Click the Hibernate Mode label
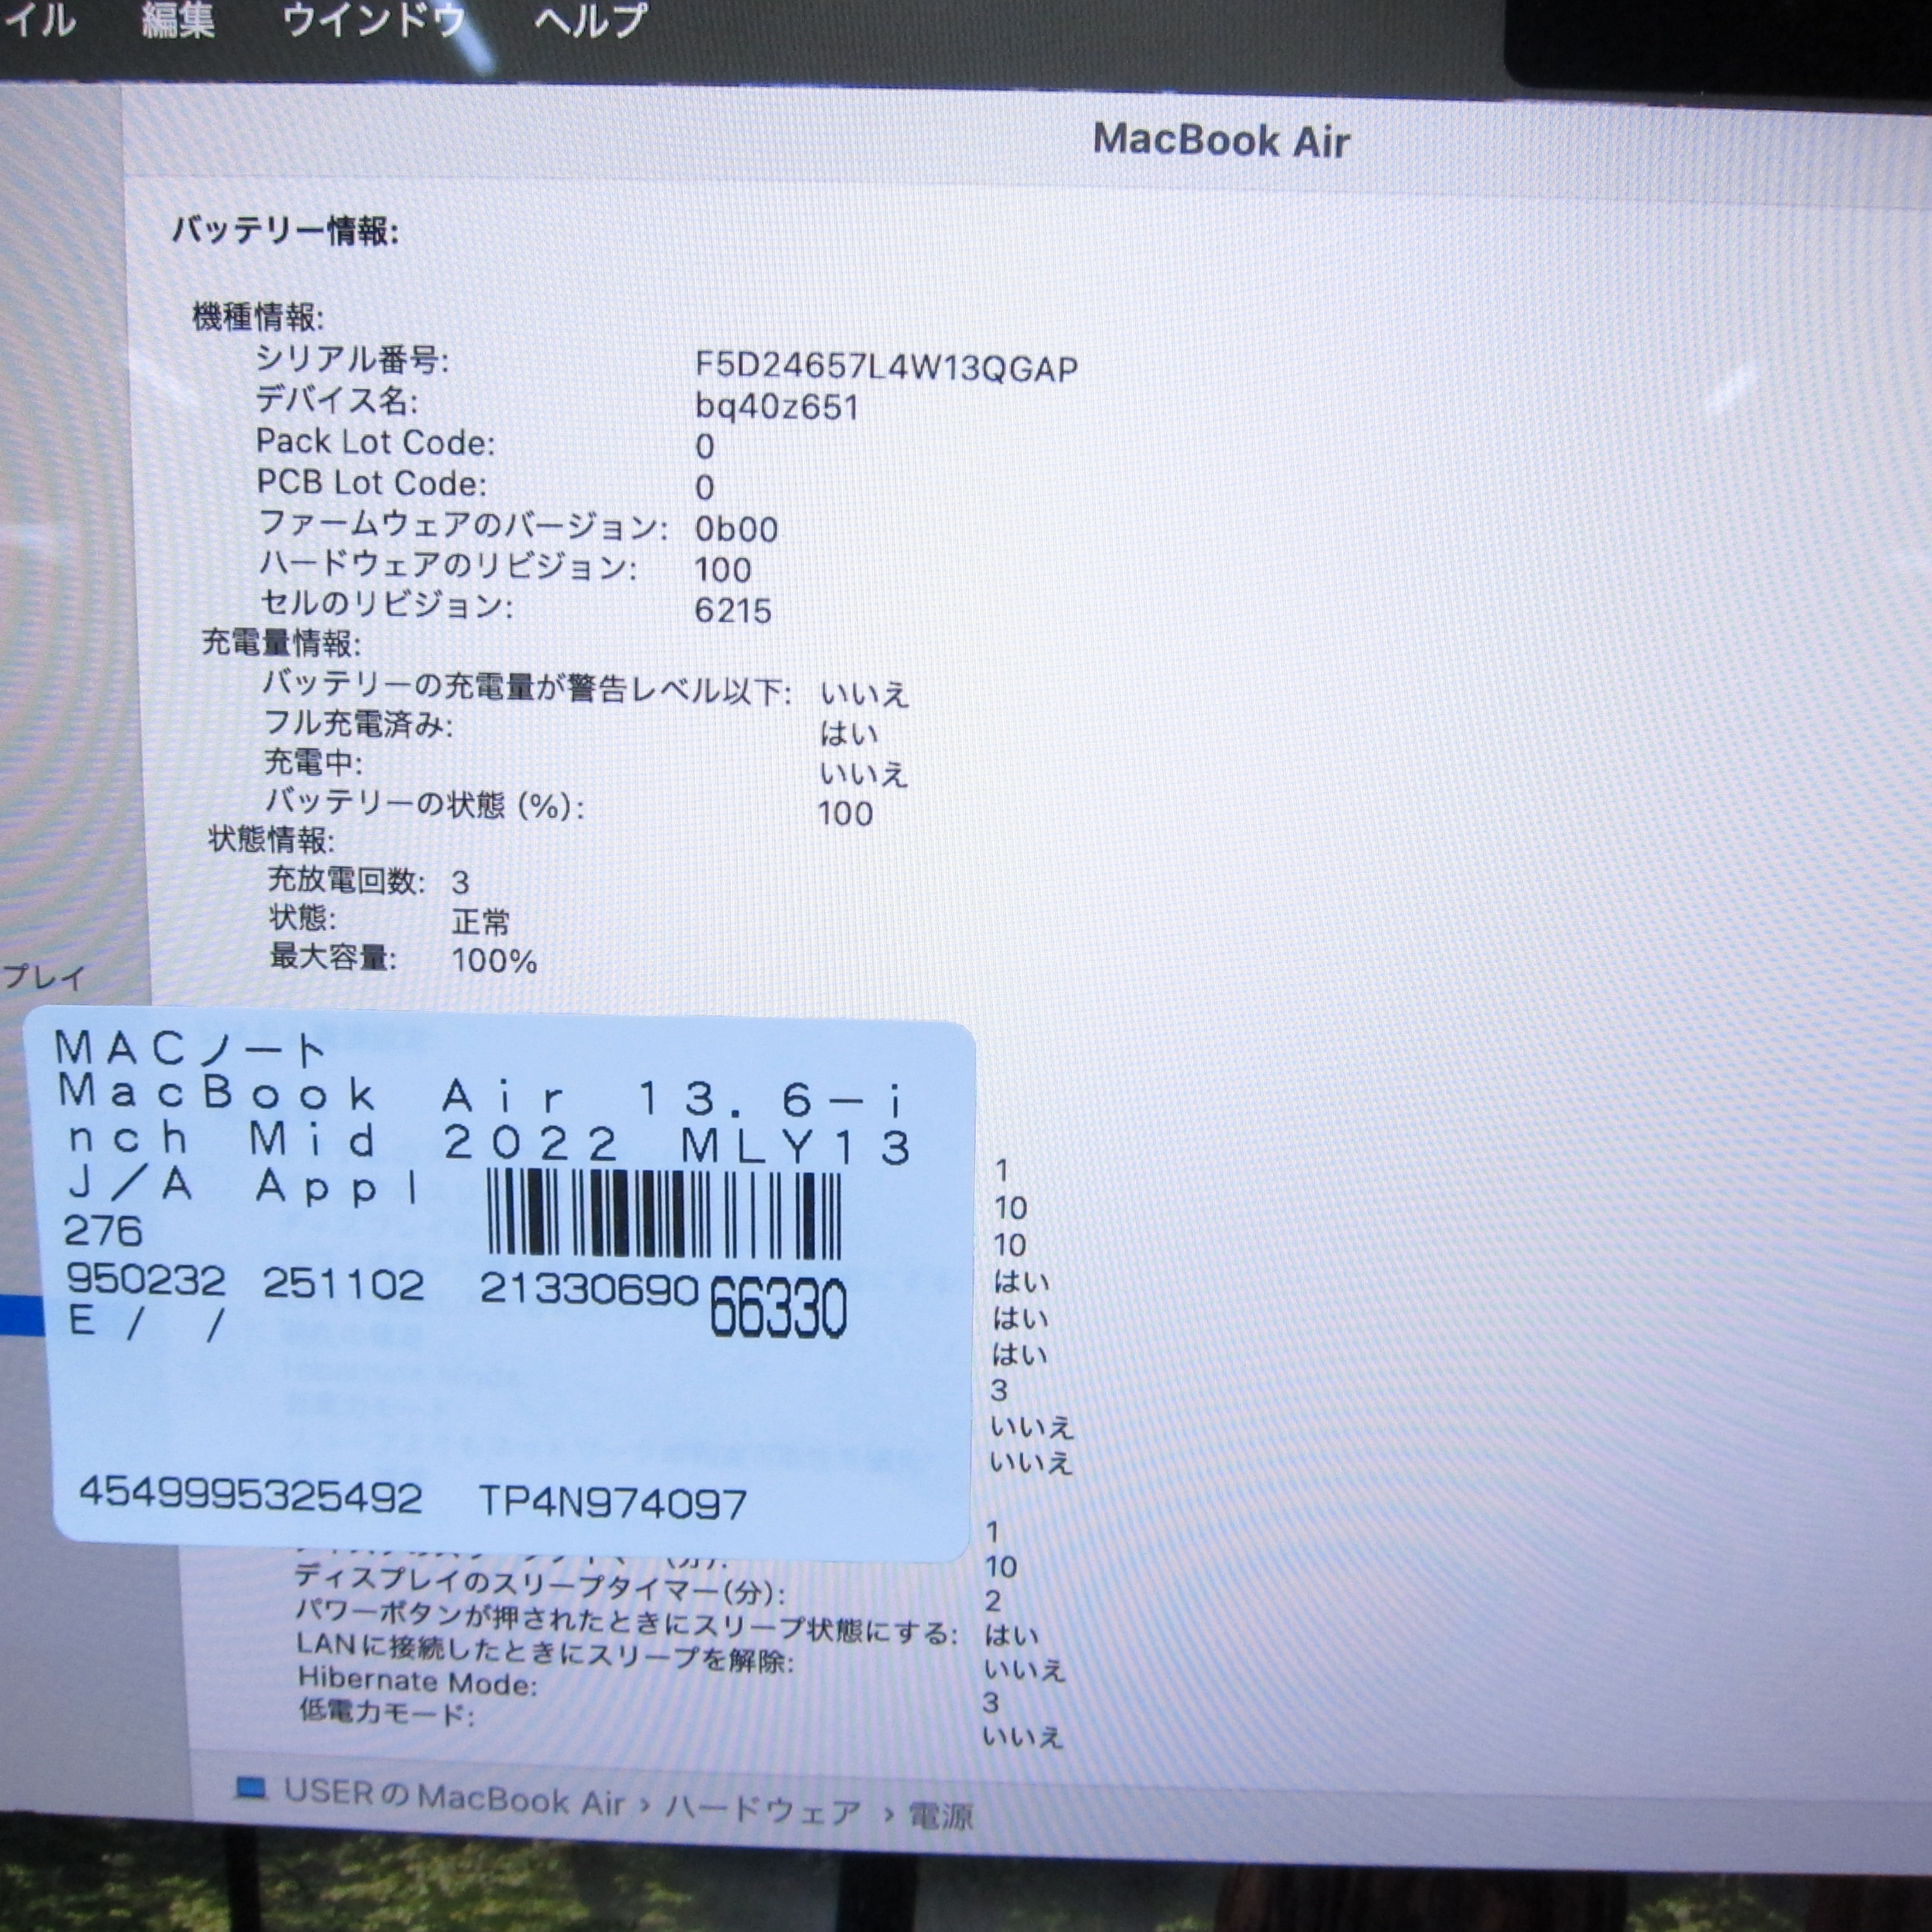This screenshot has height=1932, width=1932. click(x=417, y=1682)
